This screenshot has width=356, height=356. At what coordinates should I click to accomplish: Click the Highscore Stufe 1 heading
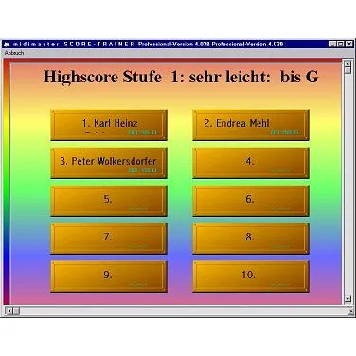tap(181, 77)
